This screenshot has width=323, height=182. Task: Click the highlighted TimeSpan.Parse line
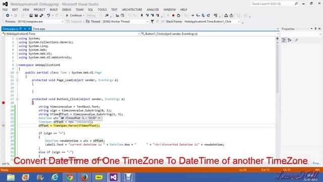tap(69, 126)
